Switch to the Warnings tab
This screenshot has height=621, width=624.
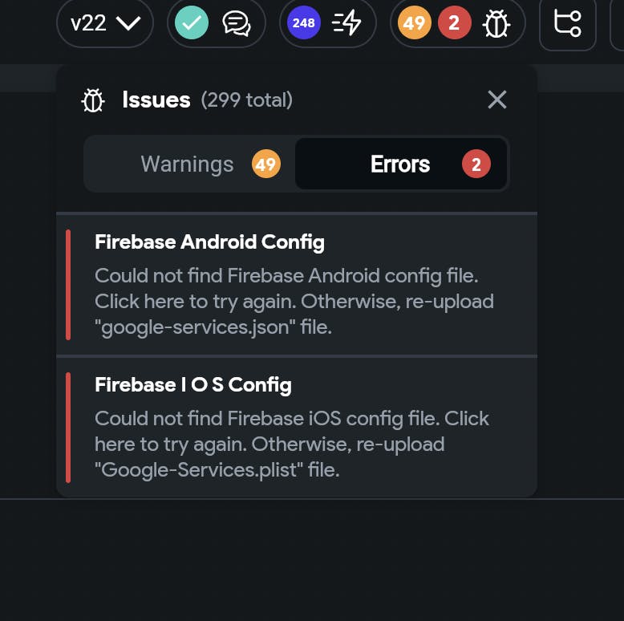point(190,164)
